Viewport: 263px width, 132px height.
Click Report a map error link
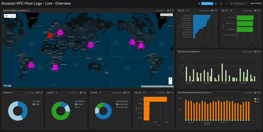167,87
